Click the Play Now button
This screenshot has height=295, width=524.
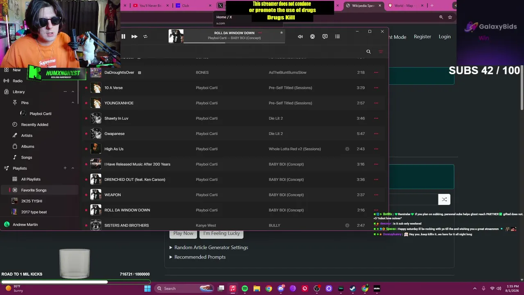point(183,234)
